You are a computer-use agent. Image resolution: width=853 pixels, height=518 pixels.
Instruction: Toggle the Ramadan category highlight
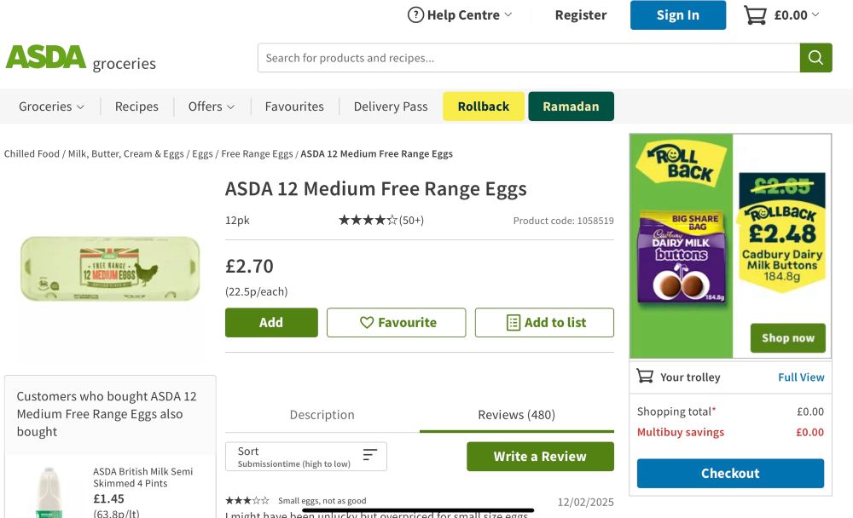coord(571,106)
